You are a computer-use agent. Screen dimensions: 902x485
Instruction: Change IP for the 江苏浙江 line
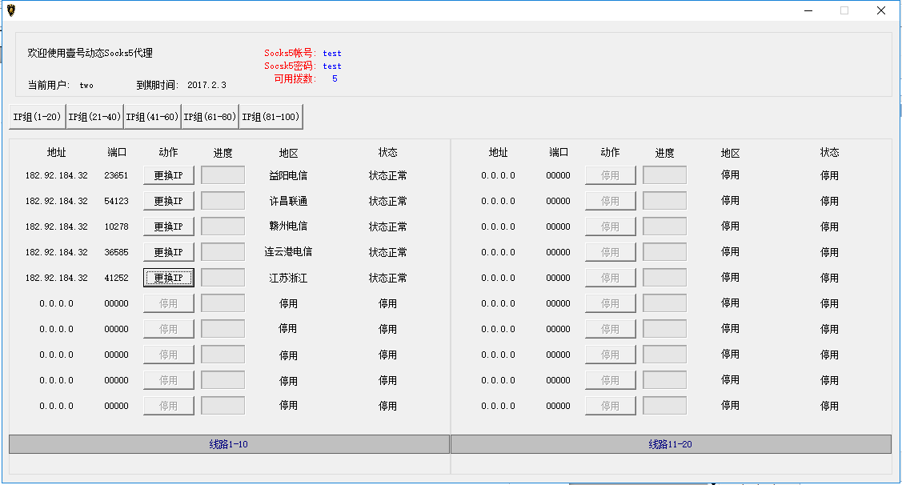[x=168, y=278]
